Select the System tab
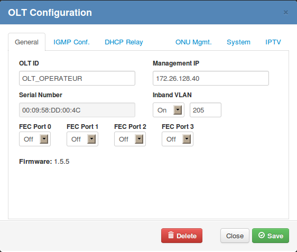 238,42
